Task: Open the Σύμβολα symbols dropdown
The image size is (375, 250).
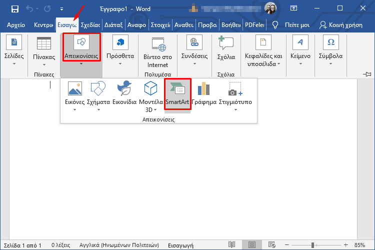Action: click(331, 50)
